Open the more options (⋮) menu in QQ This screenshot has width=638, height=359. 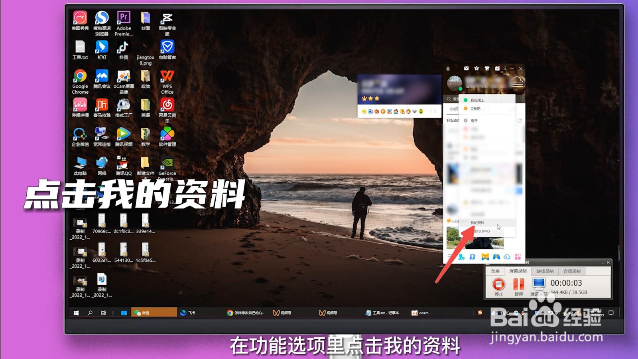coord(505,69)
